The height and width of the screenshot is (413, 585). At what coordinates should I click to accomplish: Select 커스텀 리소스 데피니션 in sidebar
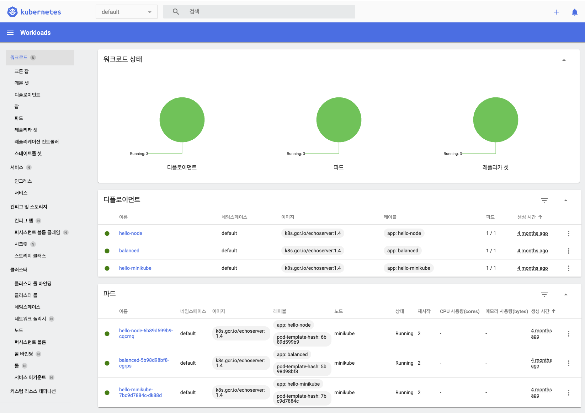click(x=33, y=391)
